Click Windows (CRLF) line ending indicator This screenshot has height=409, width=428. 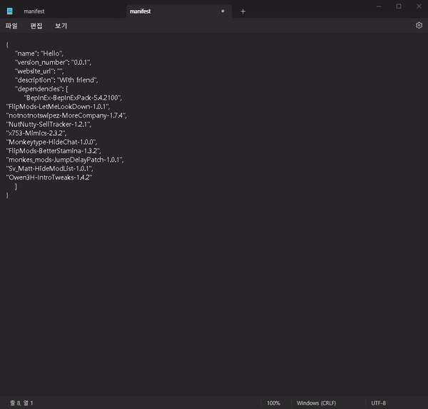(x=316, y=403)
